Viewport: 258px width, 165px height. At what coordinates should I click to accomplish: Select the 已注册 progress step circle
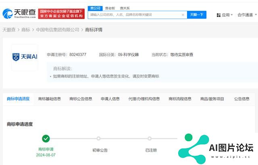coord(150,138)
